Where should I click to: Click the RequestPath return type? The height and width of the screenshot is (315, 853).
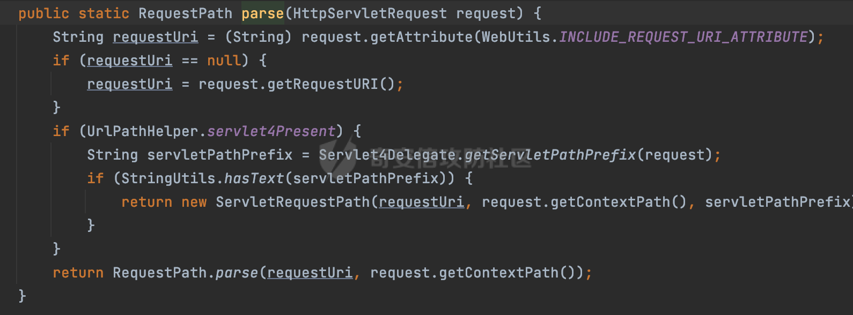pyautogui.click(x=185, y=13)
